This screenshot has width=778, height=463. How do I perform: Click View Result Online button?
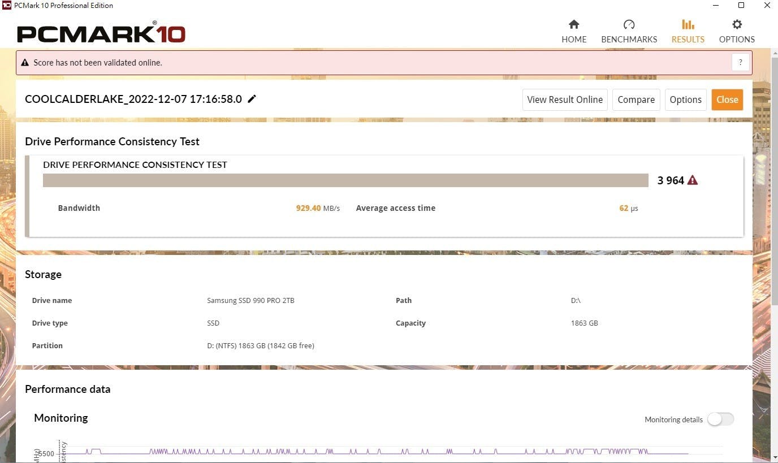[x=565, y=99]
